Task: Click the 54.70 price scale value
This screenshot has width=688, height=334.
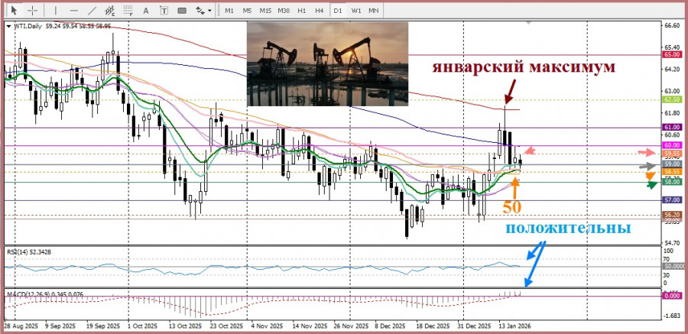Action: 672,243
